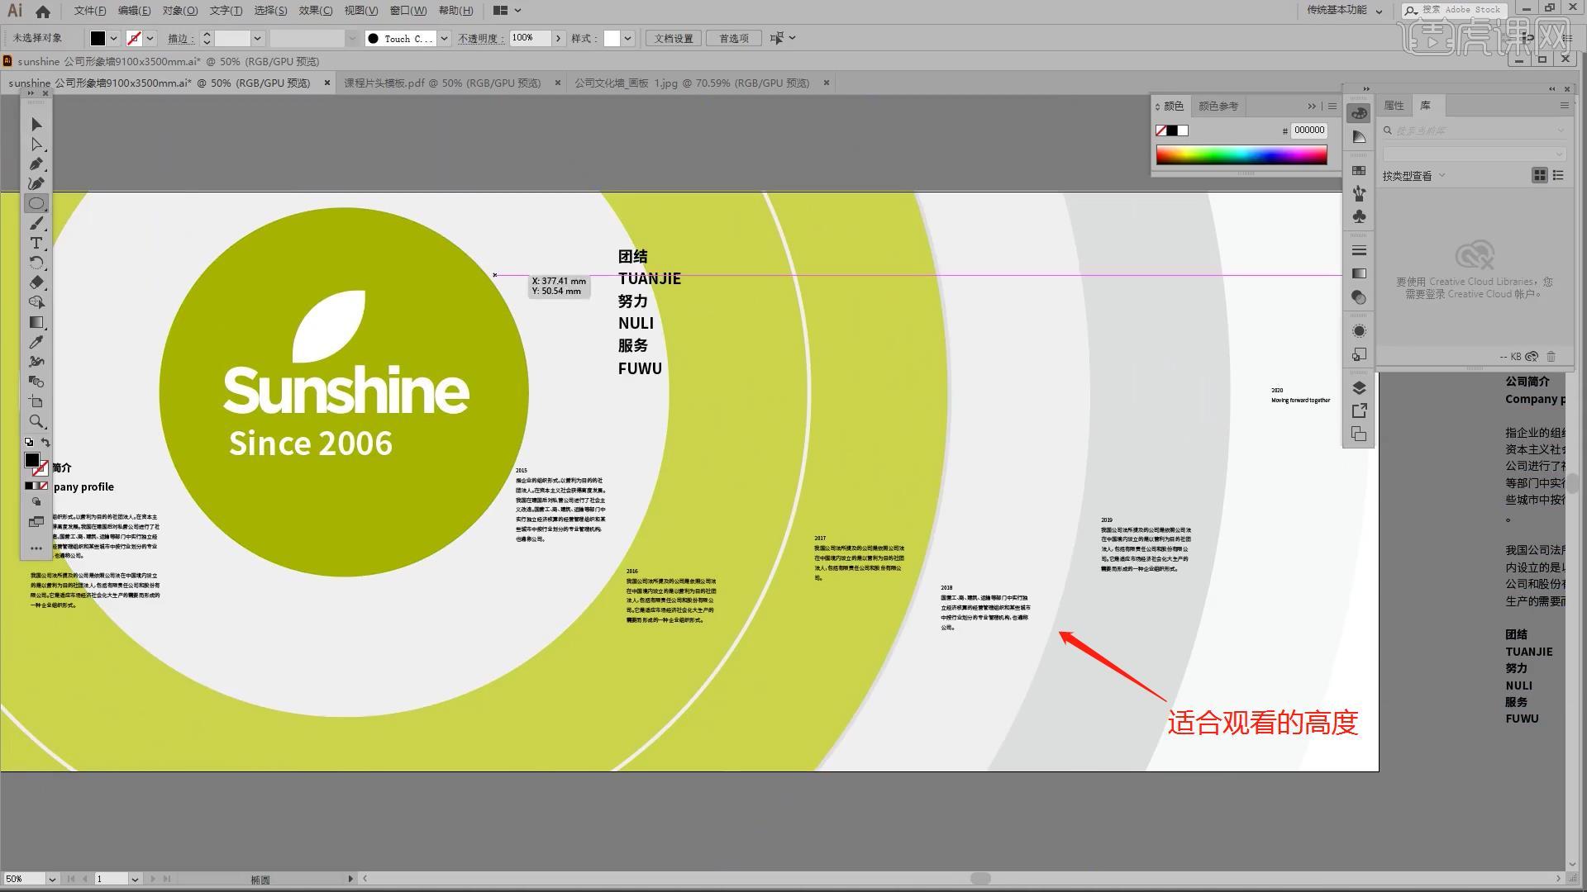Select the Eraser tool
The width and height of the screenshot is (1587, 892).
pyautogui.click(x=36, y=282)
